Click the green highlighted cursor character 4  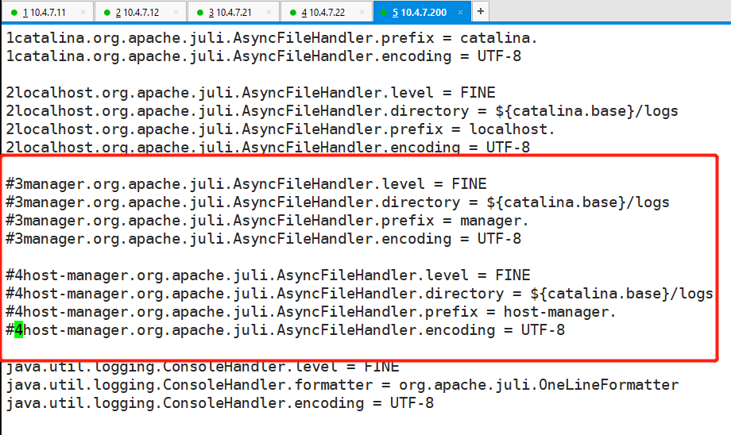tap(19, 330)
